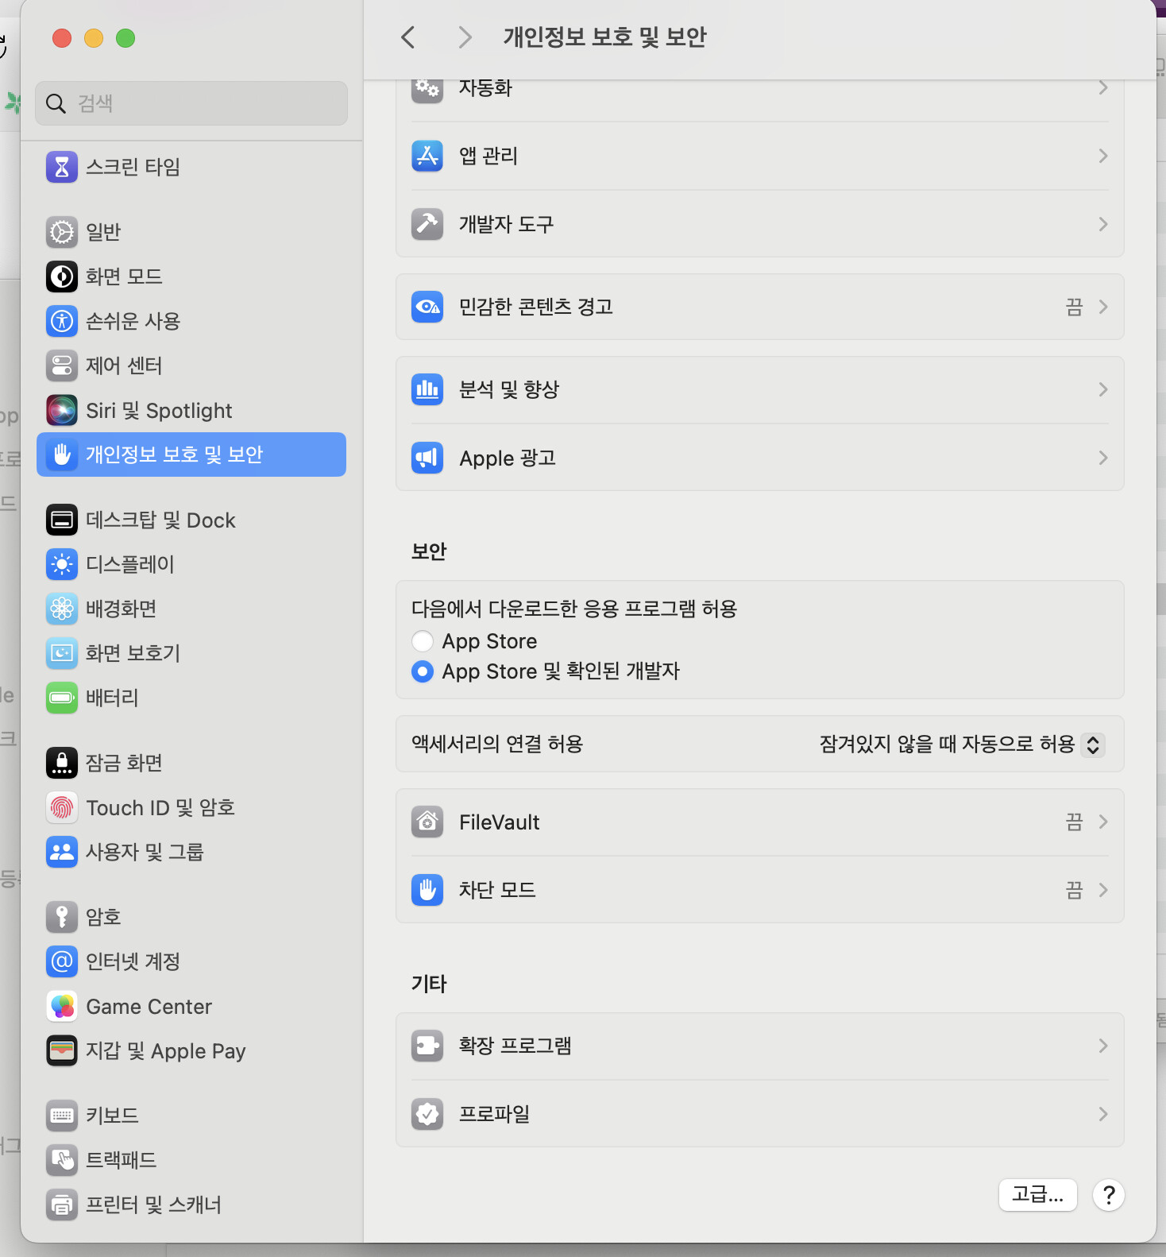
Task: Click the 끔 value in the FileVault row
Action: click(x=1074, y=822)
